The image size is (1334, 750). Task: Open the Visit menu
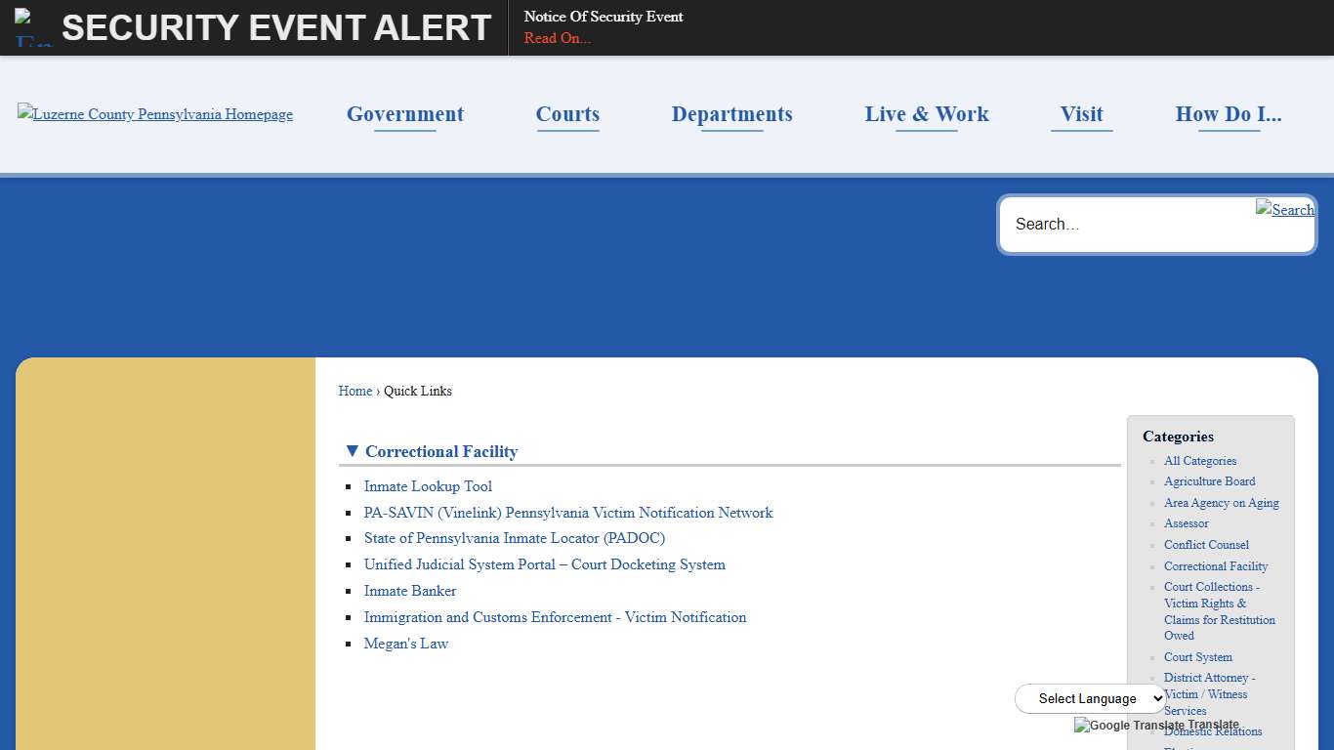1081,114
